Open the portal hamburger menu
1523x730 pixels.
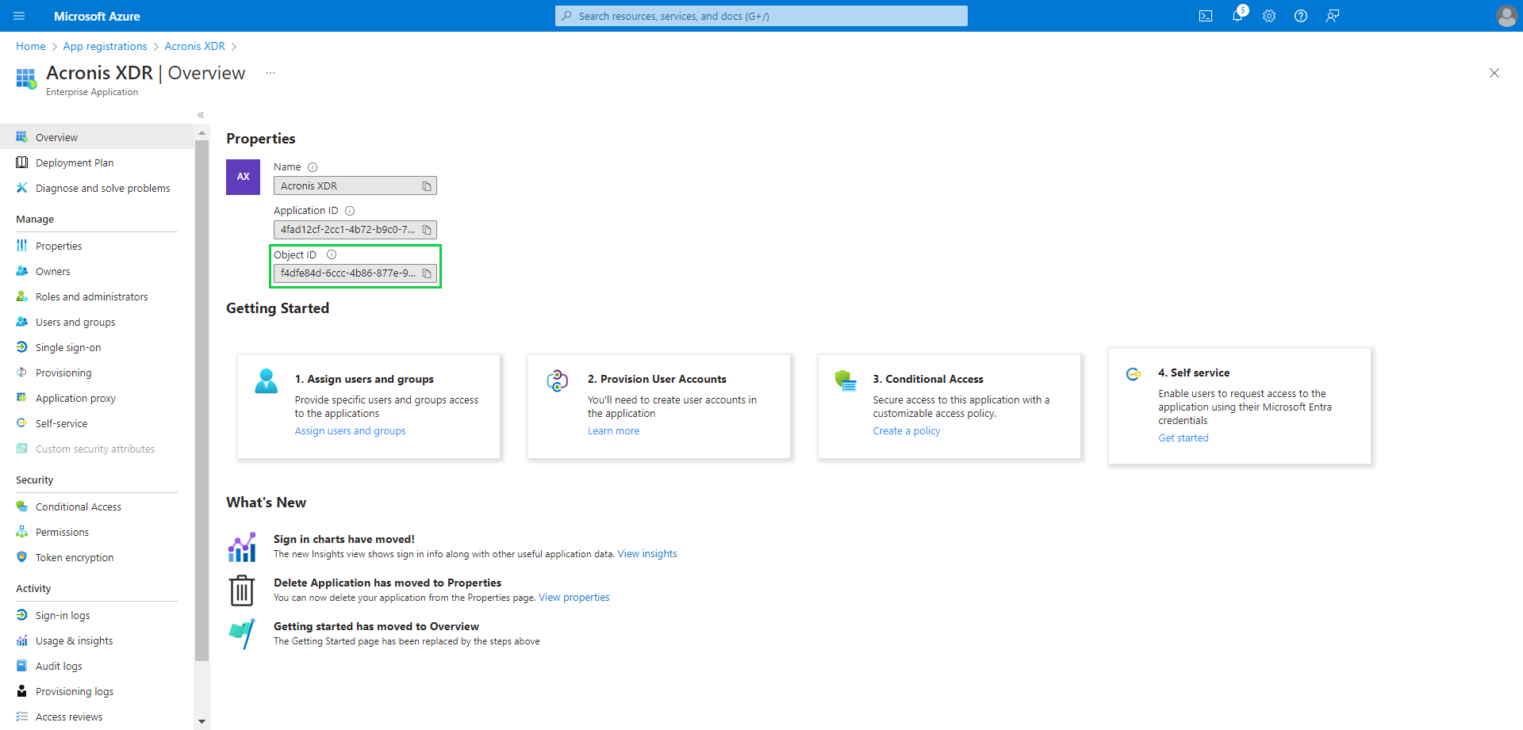pos(18,16)
